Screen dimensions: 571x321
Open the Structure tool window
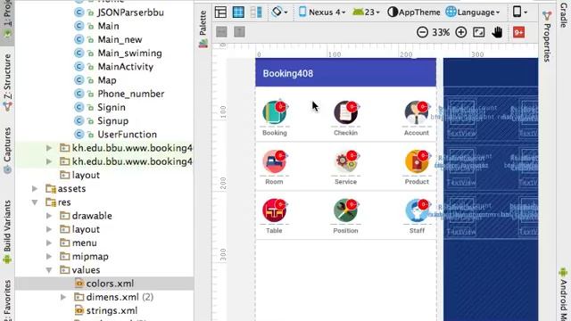click(x=7, y=83)
